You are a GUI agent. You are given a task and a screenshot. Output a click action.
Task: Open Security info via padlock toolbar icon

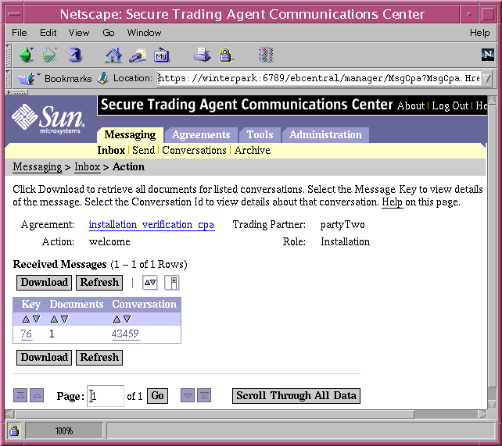[225, 55]
